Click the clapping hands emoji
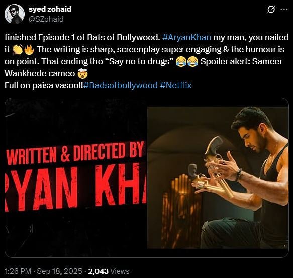The image size is (293, 278). click(x=17, y=50)
